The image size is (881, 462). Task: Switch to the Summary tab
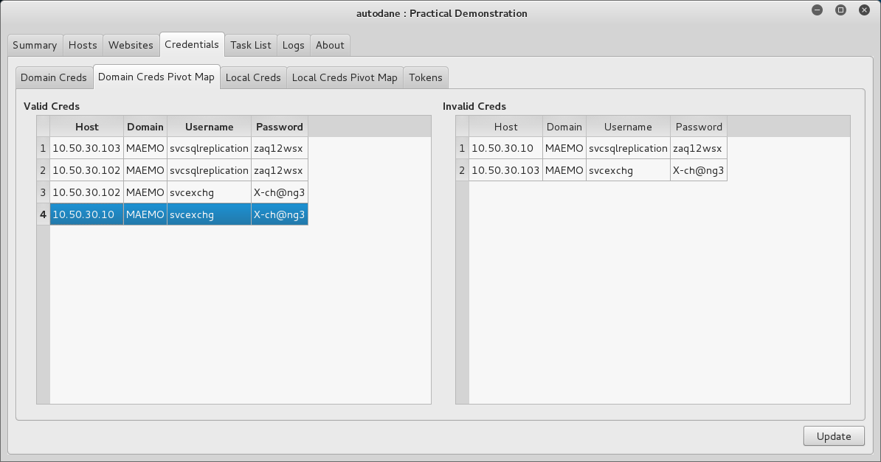coord(35,45)
